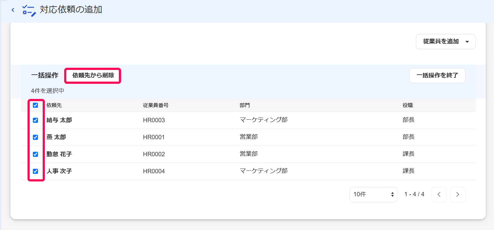Open the 10件 rows-per-page selector
The height and width of the screenshot is (230, 494).
(x=373, y=194)
